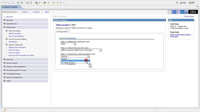Viewport: 200px width, 112px height.
Task: Click the IBM logo
Action: coord(193,12)
